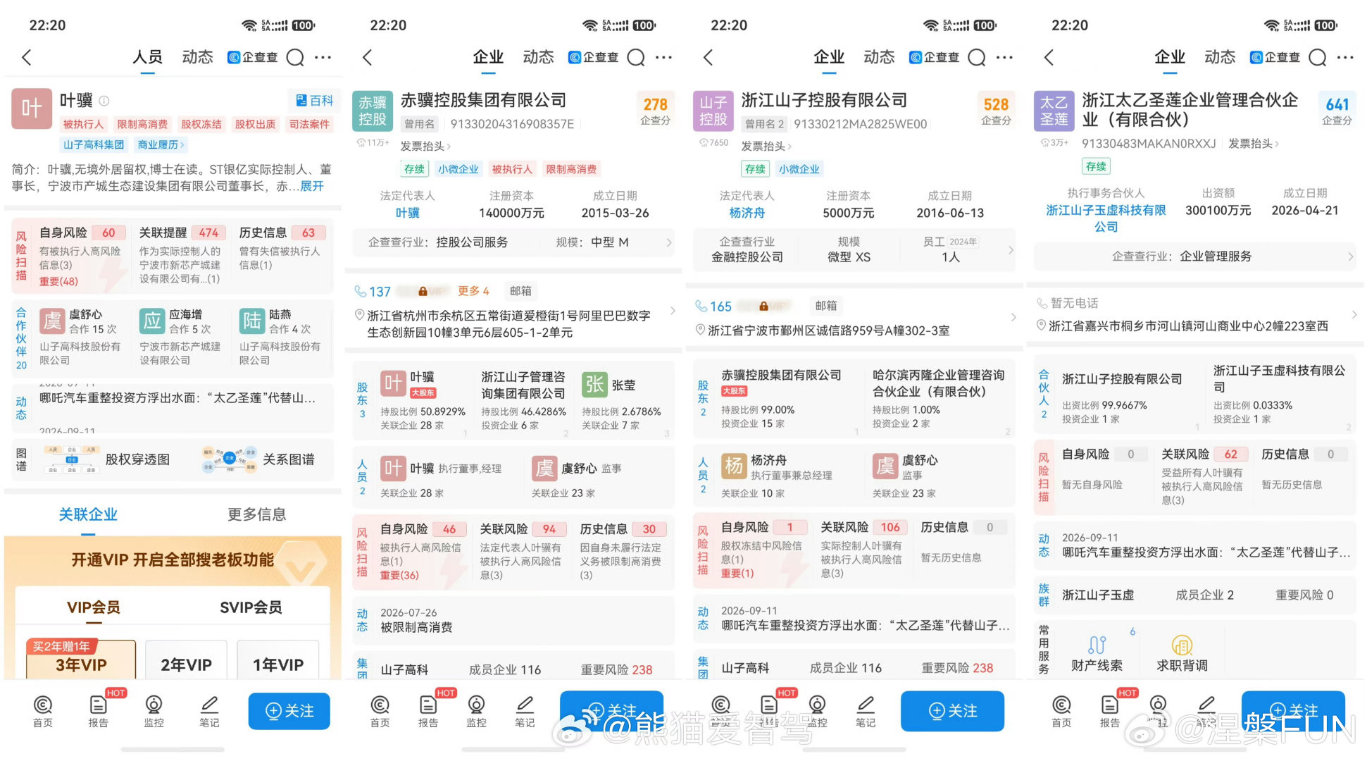Open 邮箱 button in 浙江山子控股 screen
The height and width of the screenshot is (761, 1367).
[x=826, y=306]
